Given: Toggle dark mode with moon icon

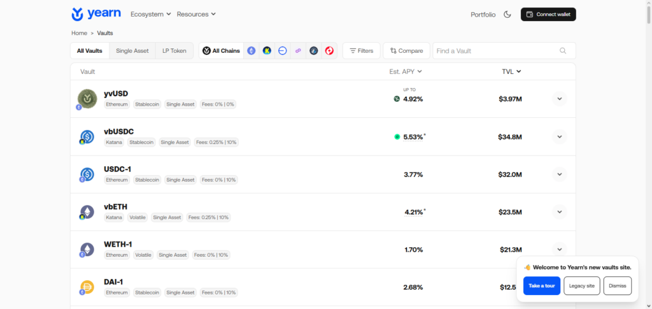Looking at the screenshot, I should click(x=507, y=14).
